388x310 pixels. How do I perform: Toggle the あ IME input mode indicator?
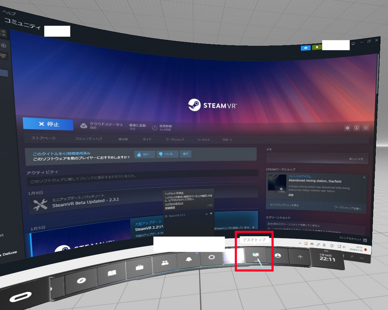(324, 245)
